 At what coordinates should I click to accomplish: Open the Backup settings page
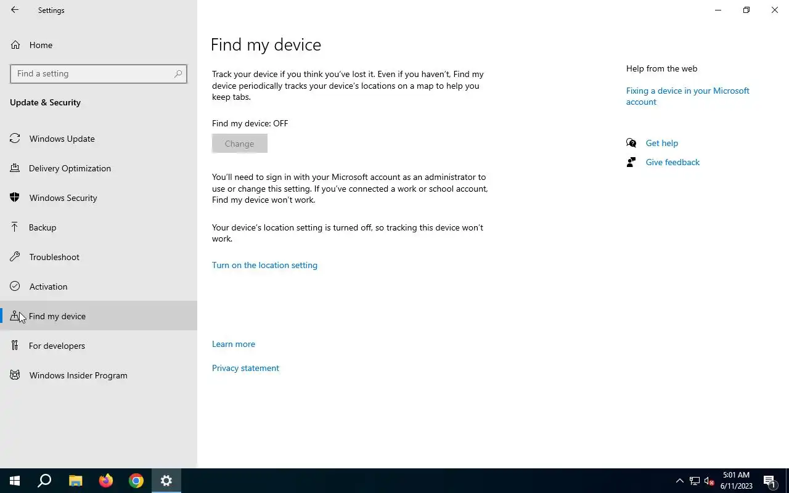(99, 227)
